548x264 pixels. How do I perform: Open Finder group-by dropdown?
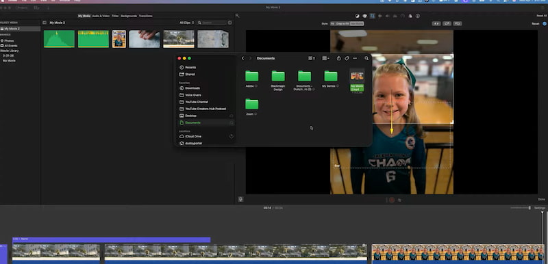pyautogui.click(x=325, y=58)
